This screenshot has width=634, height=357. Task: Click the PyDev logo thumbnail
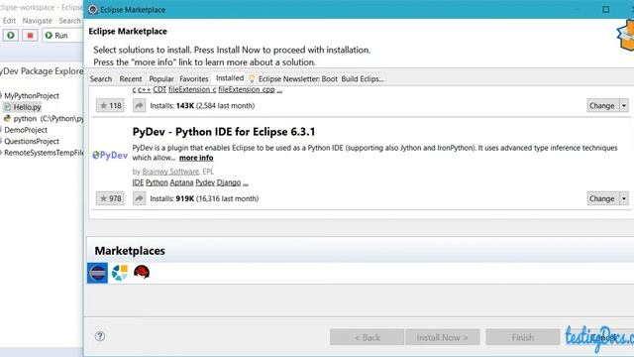(x=110, y=155)
